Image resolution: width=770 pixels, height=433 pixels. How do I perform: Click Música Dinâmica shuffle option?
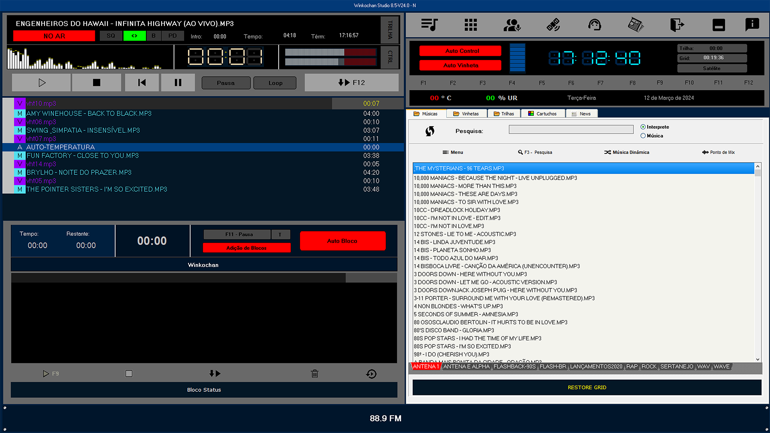pyautogui.click(x=627, y=152)
